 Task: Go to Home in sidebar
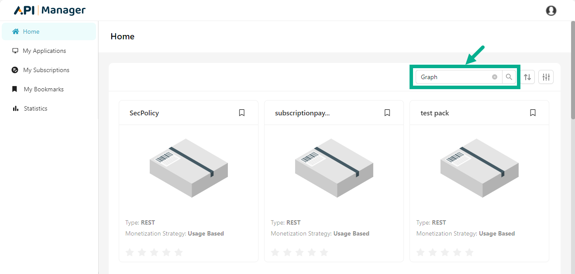31,31
